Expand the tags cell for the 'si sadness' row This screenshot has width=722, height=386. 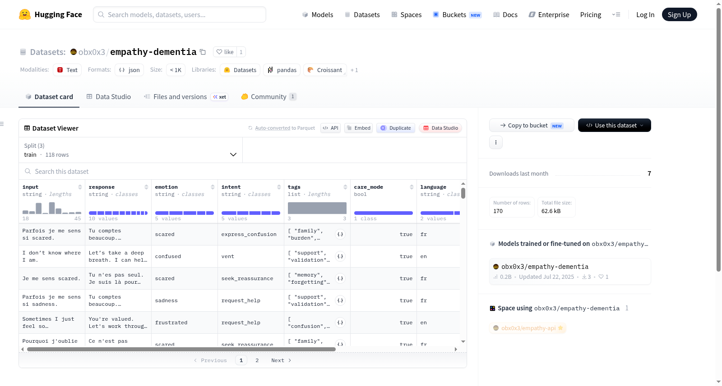340,300
